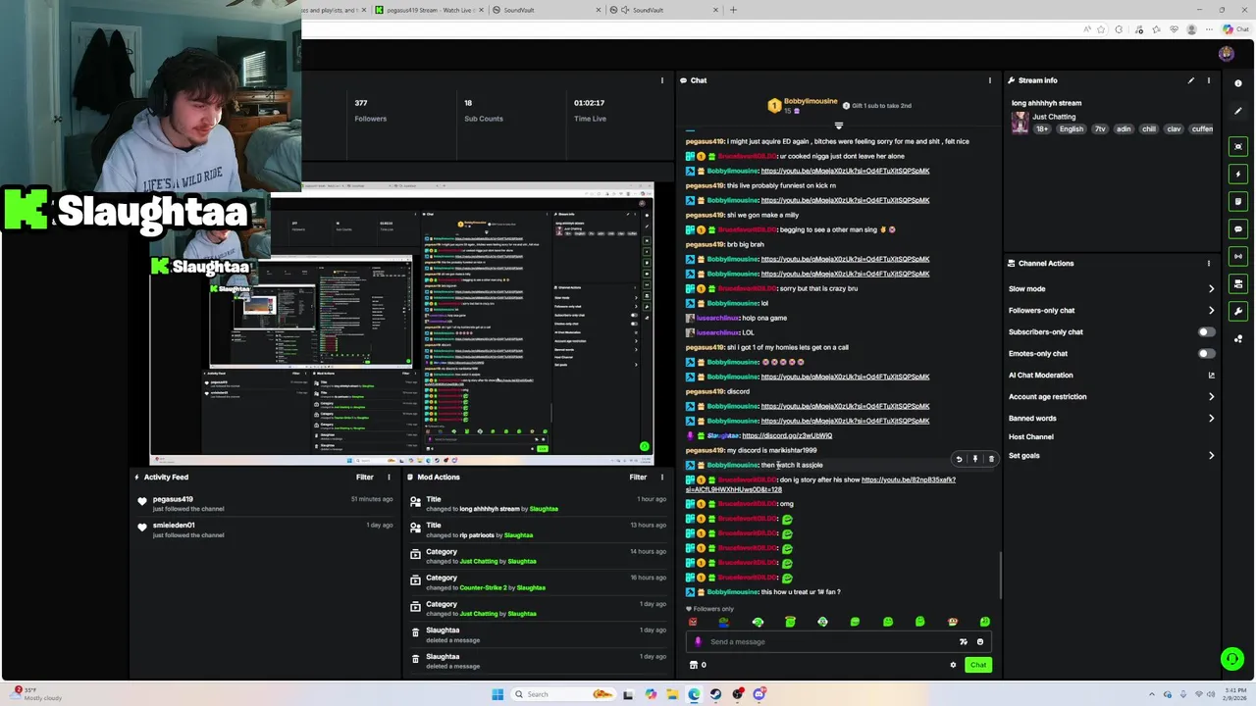Image resolution: width=1256 pixels, height=706 pixels.
Task: Open Mod Actions Filter dropdown
Action: click(x=638, y=478)
